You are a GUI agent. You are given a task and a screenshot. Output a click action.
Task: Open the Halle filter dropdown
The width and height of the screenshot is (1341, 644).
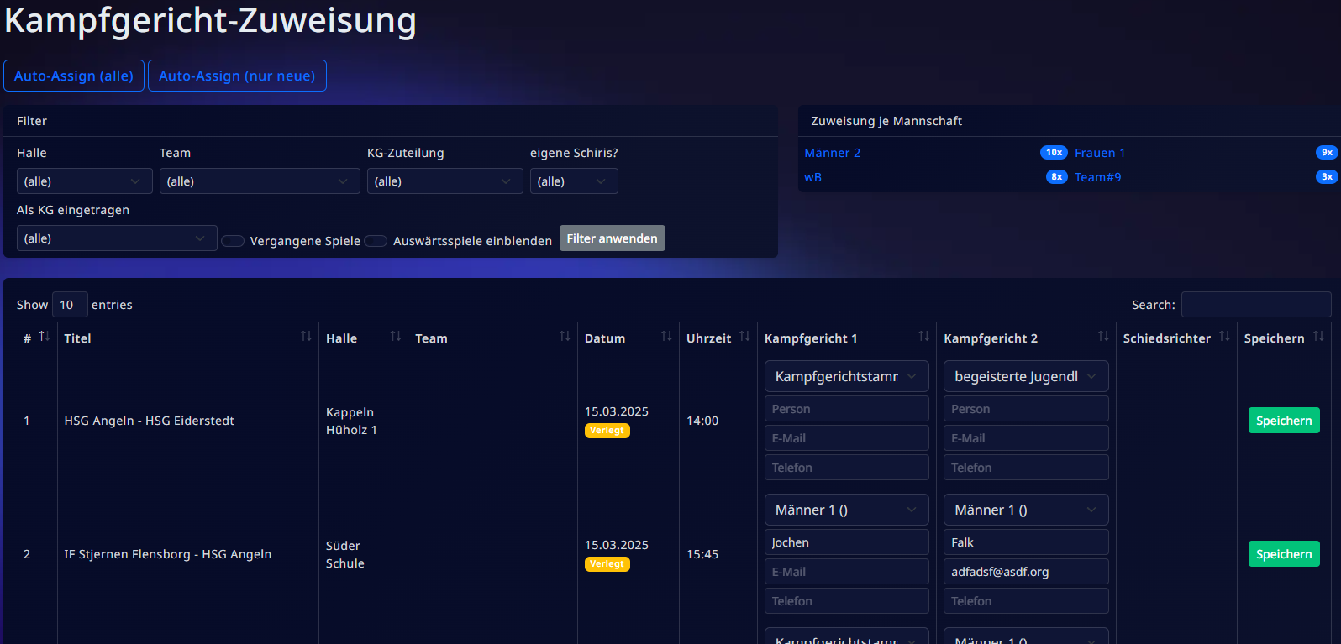84,181
